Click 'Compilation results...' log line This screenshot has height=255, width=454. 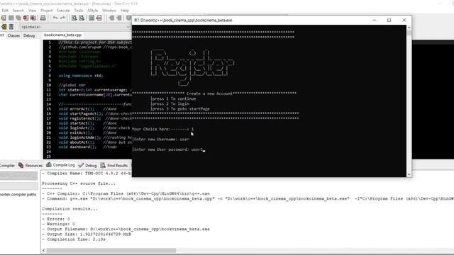[70, 209]
